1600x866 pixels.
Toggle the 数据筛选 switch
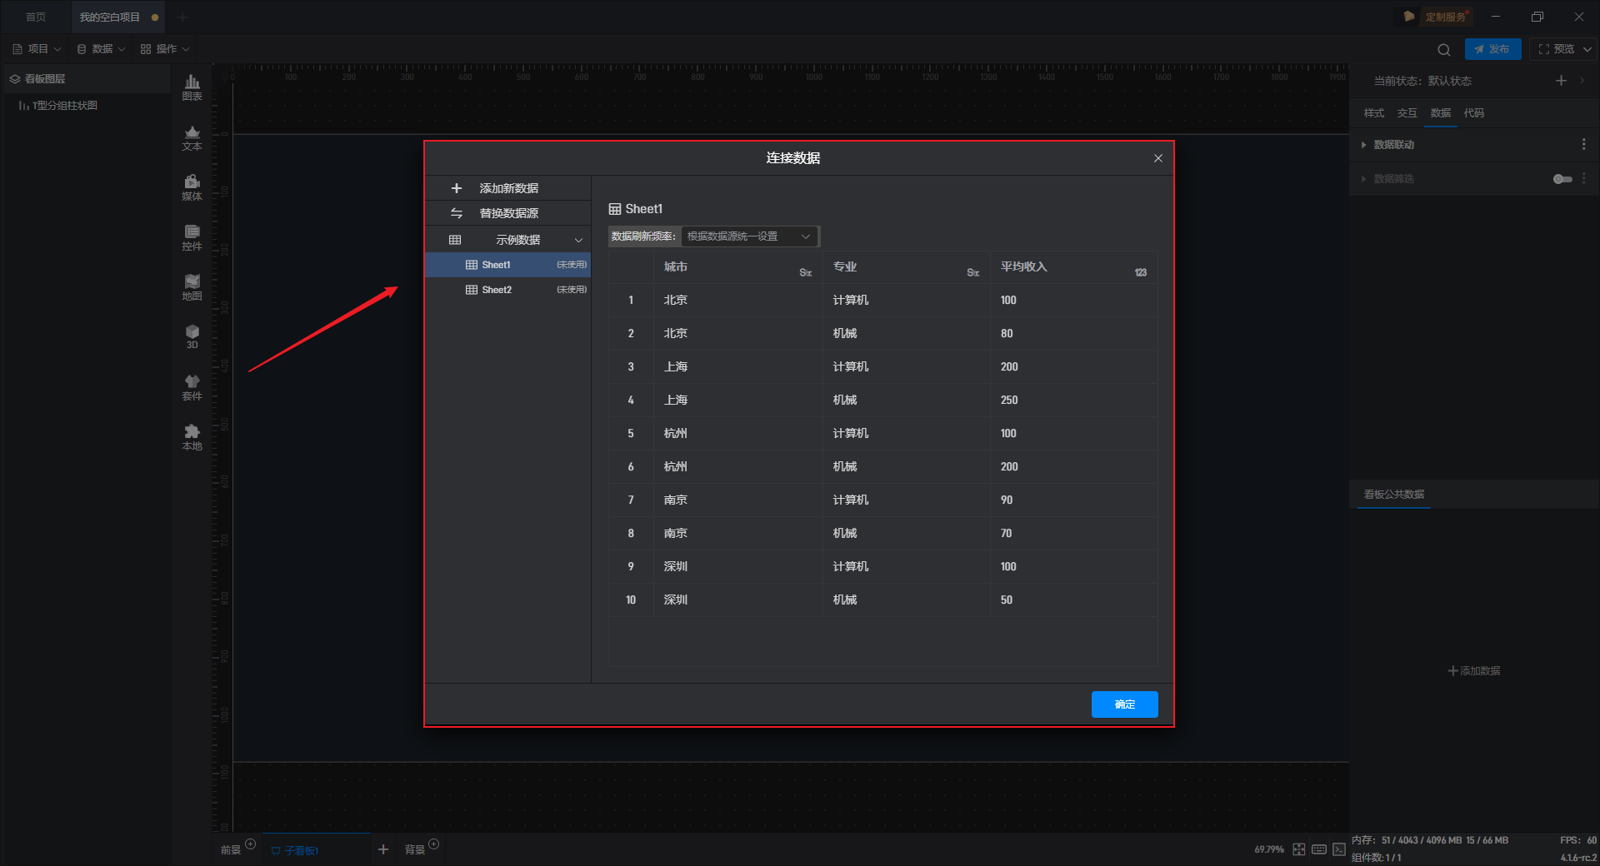point(1562,179)
